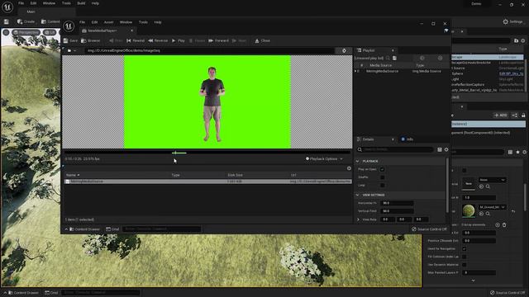The width and height of the screenshot is (529, 297).
Task: Click the Rewind playback button
Action: (x=136, y=40)
